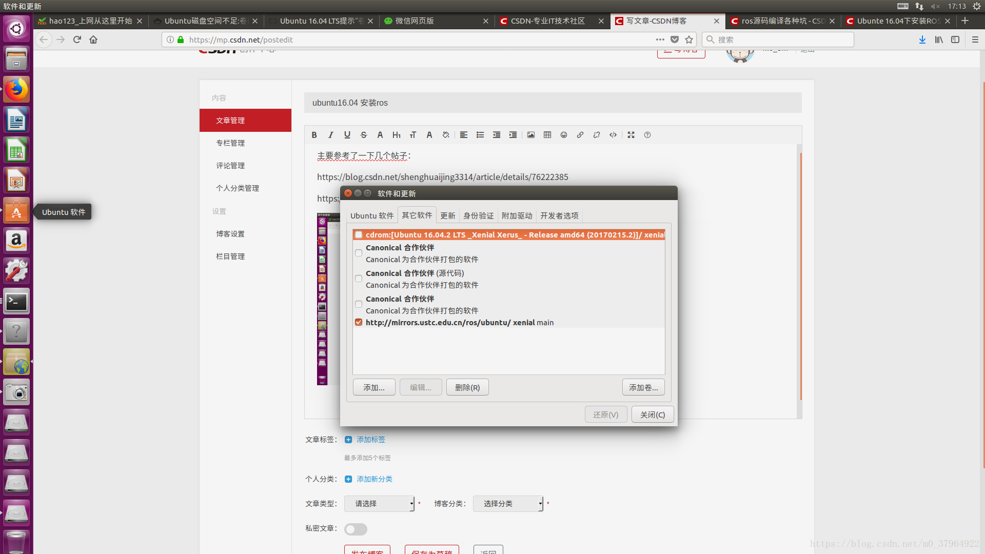Open the 身份验证 tab
Viewport: 985px width, 554px height.
[479, 216]
